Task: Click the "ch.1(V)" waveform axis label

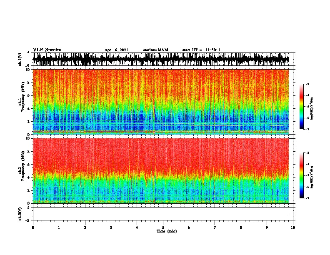Action: tap(20, 59)
